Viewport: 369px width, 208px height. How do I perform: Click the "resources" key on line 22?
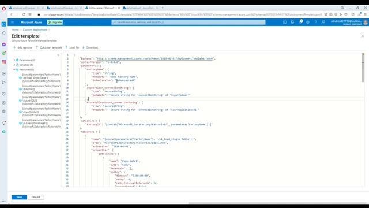[x=87, y=132]
